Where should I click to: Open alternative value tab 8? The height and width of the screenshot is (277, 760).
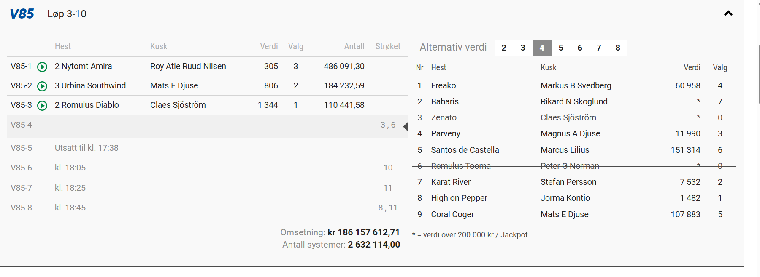(x=618, y=48)
